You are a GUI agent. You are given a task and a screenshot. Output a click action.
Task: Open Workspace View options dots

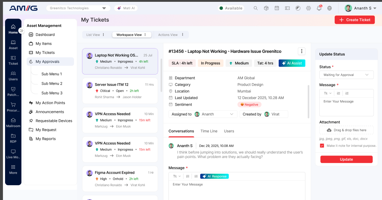pos(145,35)
